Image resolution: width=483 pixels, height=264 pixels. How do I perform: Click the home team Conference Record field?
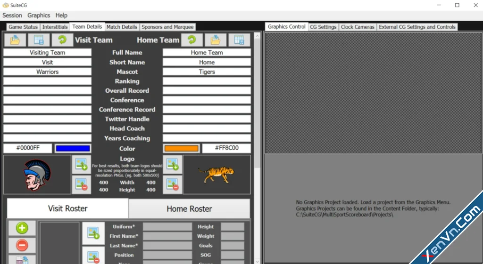click(207, 110)
